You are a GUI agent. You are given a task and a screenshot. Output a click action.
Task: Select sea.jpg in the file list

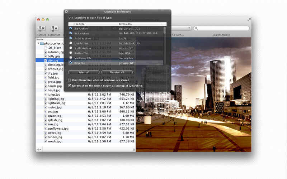tap(53, 112)
